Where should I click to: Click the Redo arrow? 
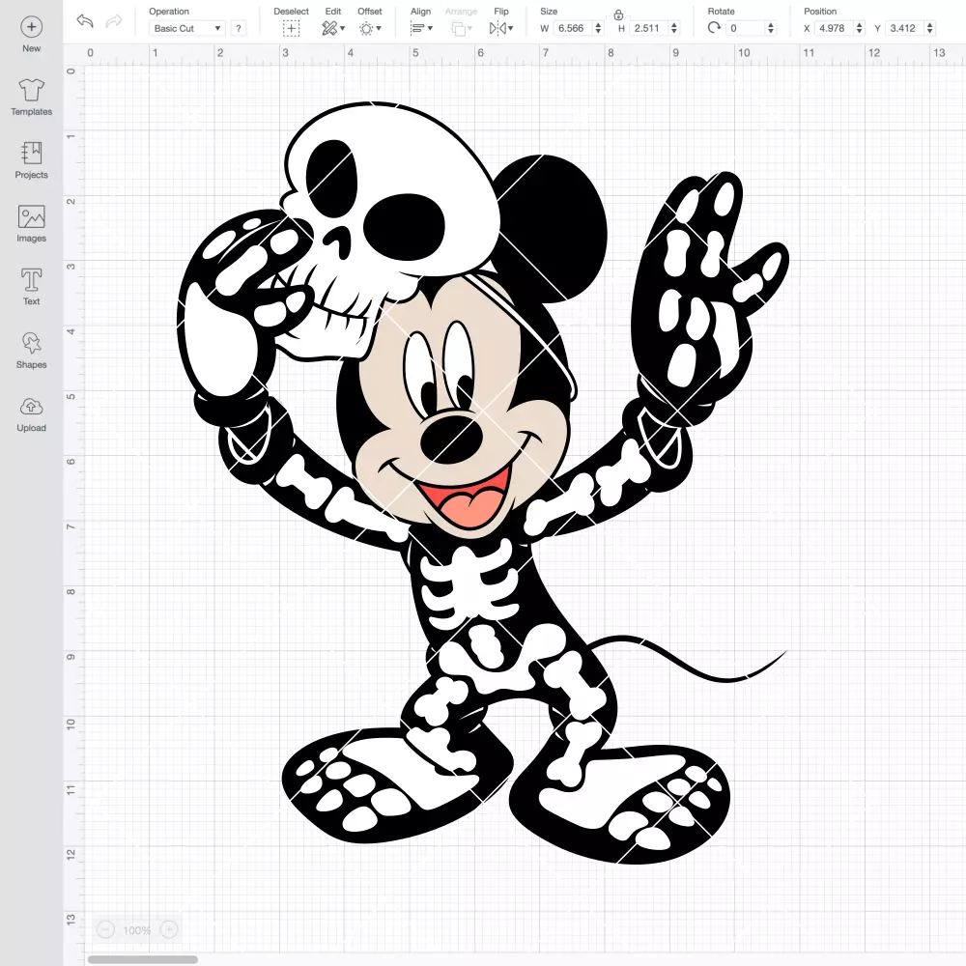(x=113, y=21)
